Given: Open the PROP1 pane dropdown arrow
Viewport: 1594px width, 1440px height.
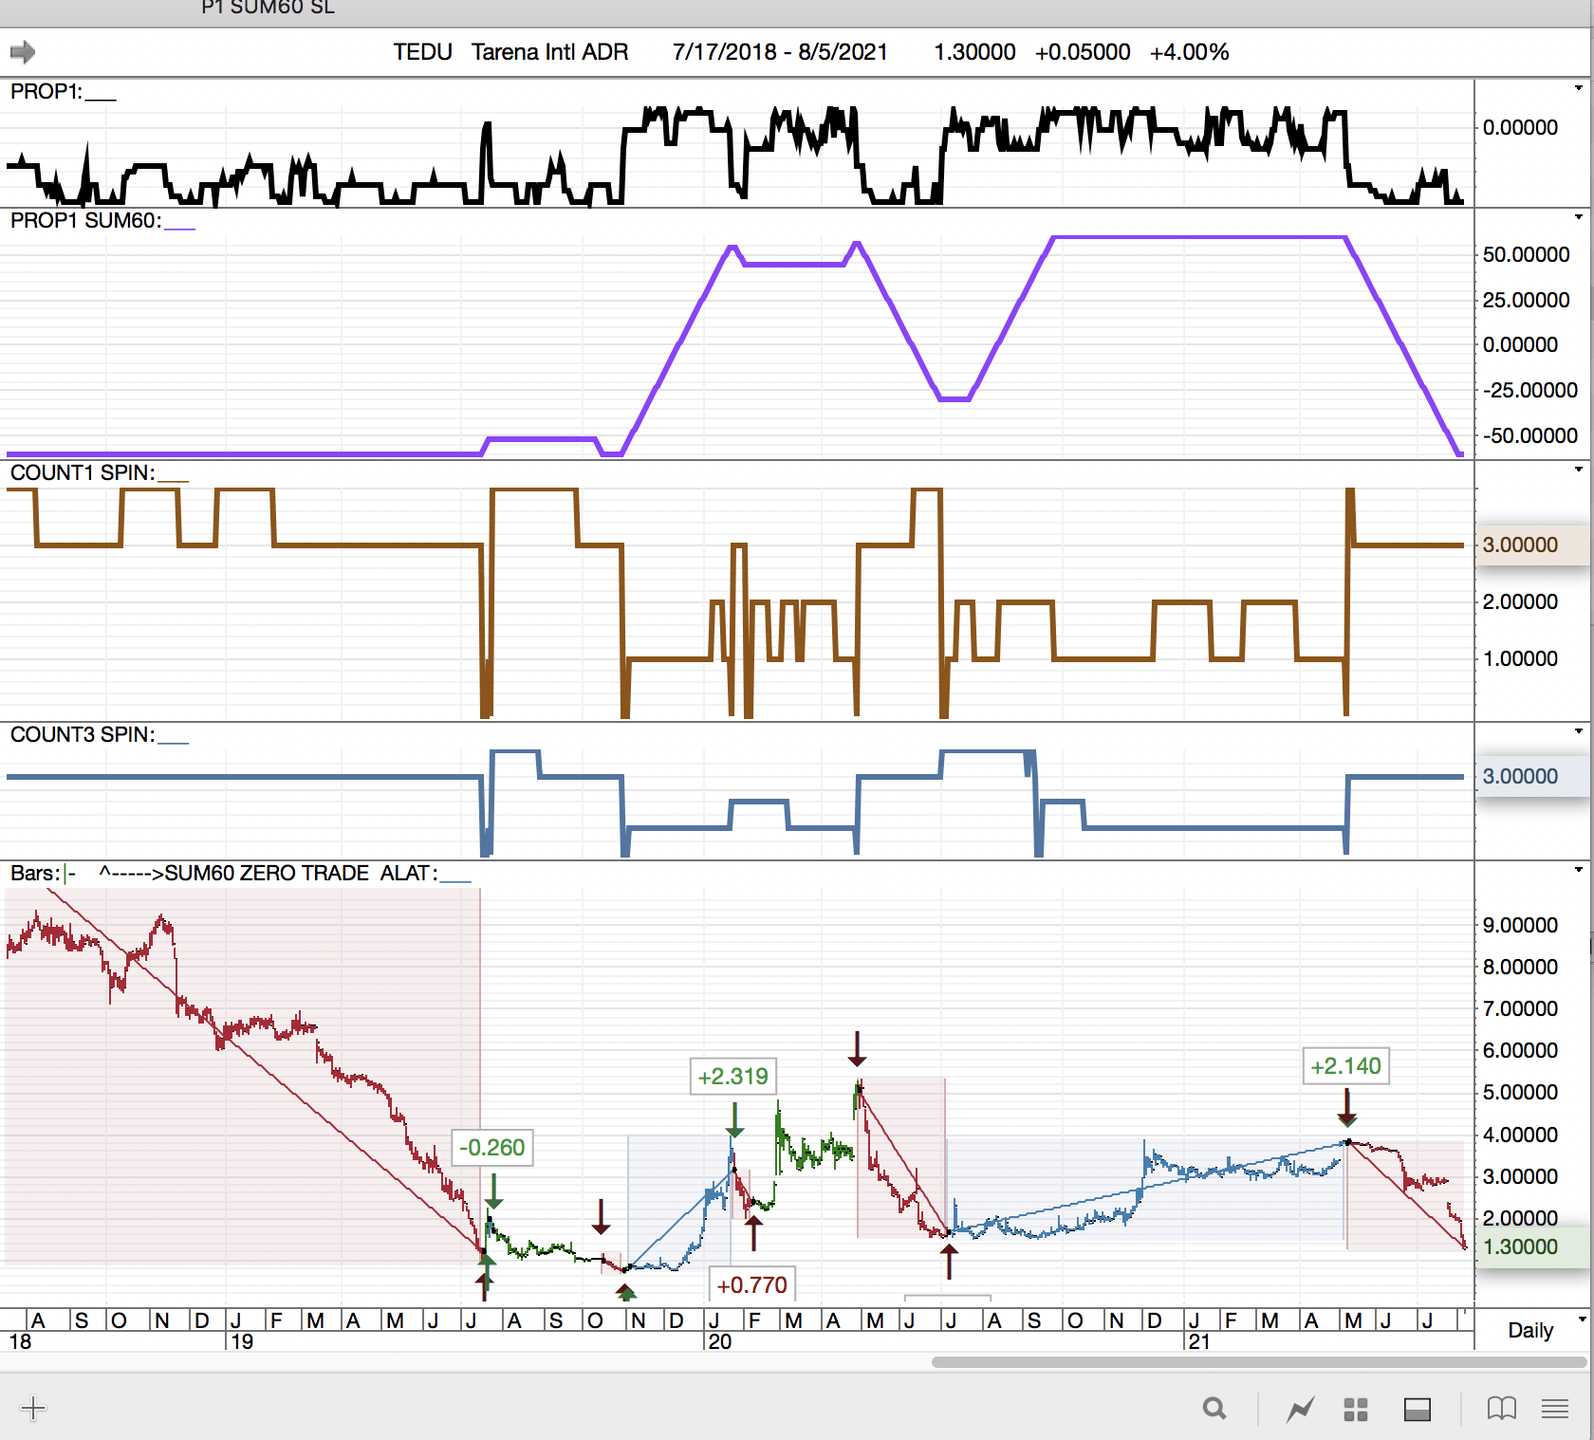Looking at the screenshot, I should 1579,88.
